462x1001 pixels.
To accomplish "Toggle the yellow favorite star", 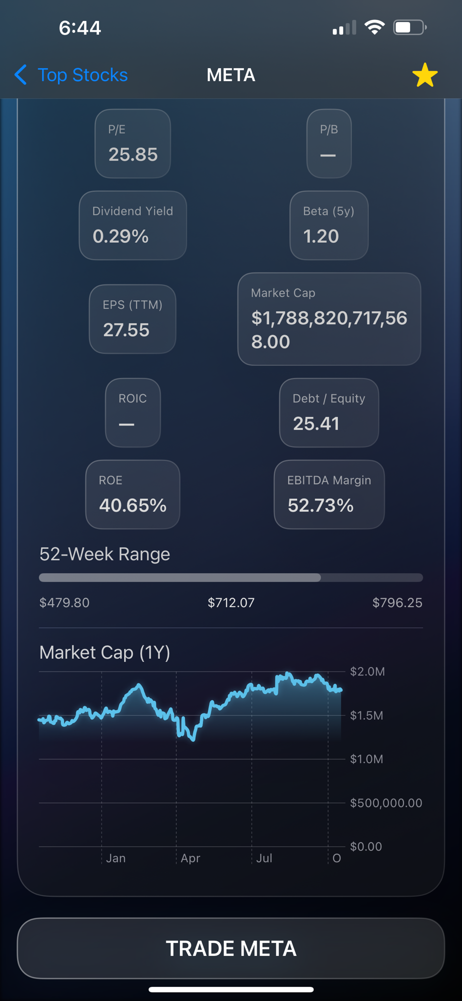I will (x=425, y=75).
